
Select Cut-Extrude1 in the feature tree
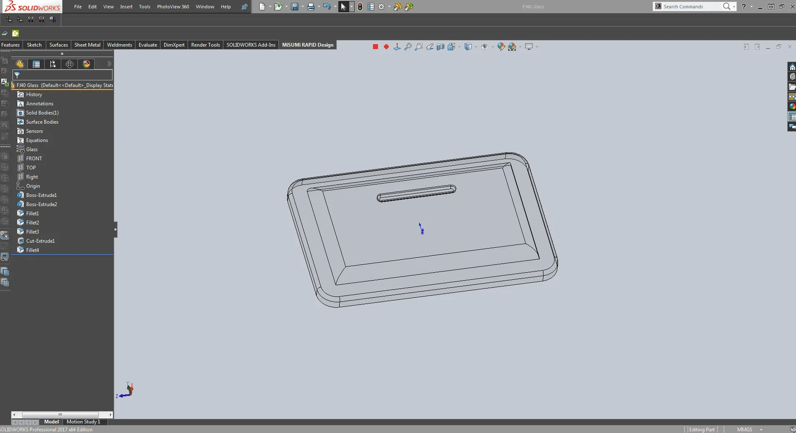tap(40, 241)
